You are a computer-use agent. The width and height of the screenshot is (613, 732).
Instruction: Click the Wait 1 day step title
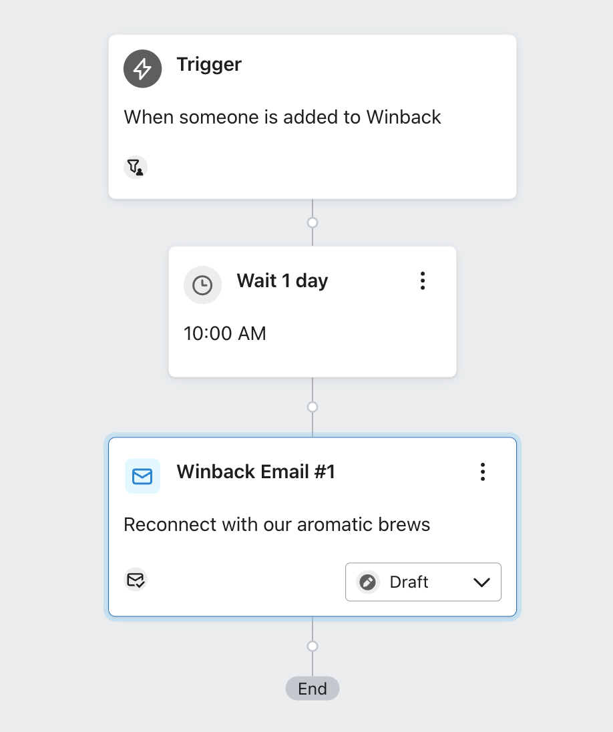(x=282, y=281)
